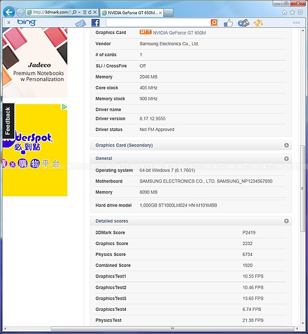The height and width of the screenshot is (334, 308).
Task: Select GraphicsTest4 6.74 FPS value
Action: pyautogui.click(x=252, y=309)
